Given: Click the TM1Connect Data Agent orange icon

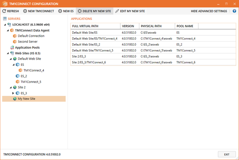Looking at the screenshot, I should pyautogui.click(x=12, y=30).
